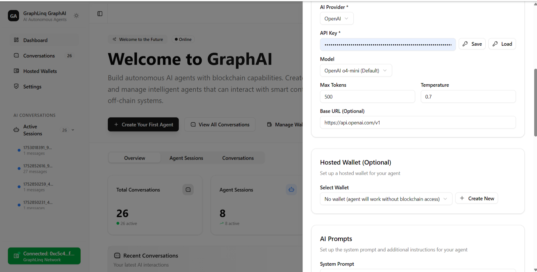This screenshot has width=537, height=272.
Task: Switch to the Conversations tab
Action: [238, 158]
